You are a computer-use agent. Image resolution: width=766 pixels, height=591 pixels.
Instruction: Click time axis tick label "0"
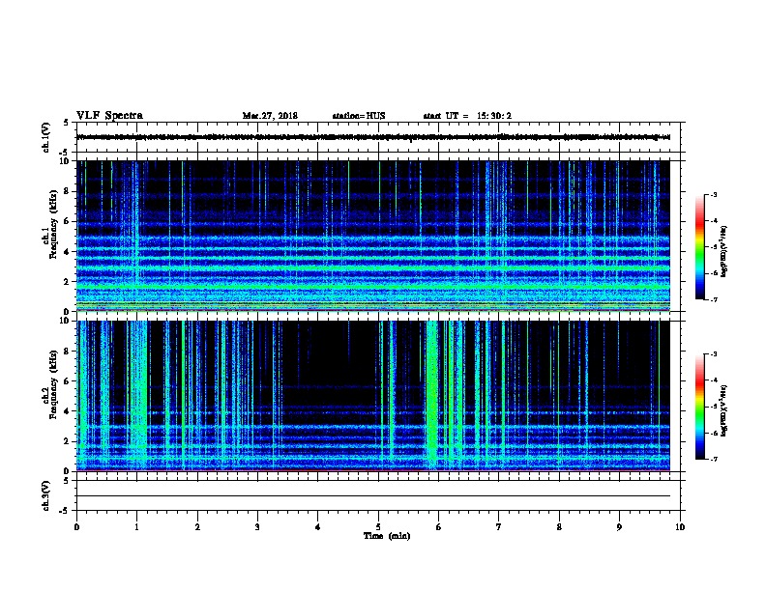coord(76,527)
